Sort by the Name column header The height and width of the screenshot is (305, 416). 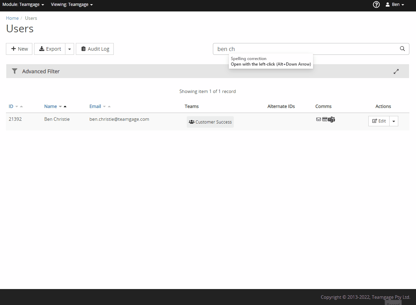(50, 106)
